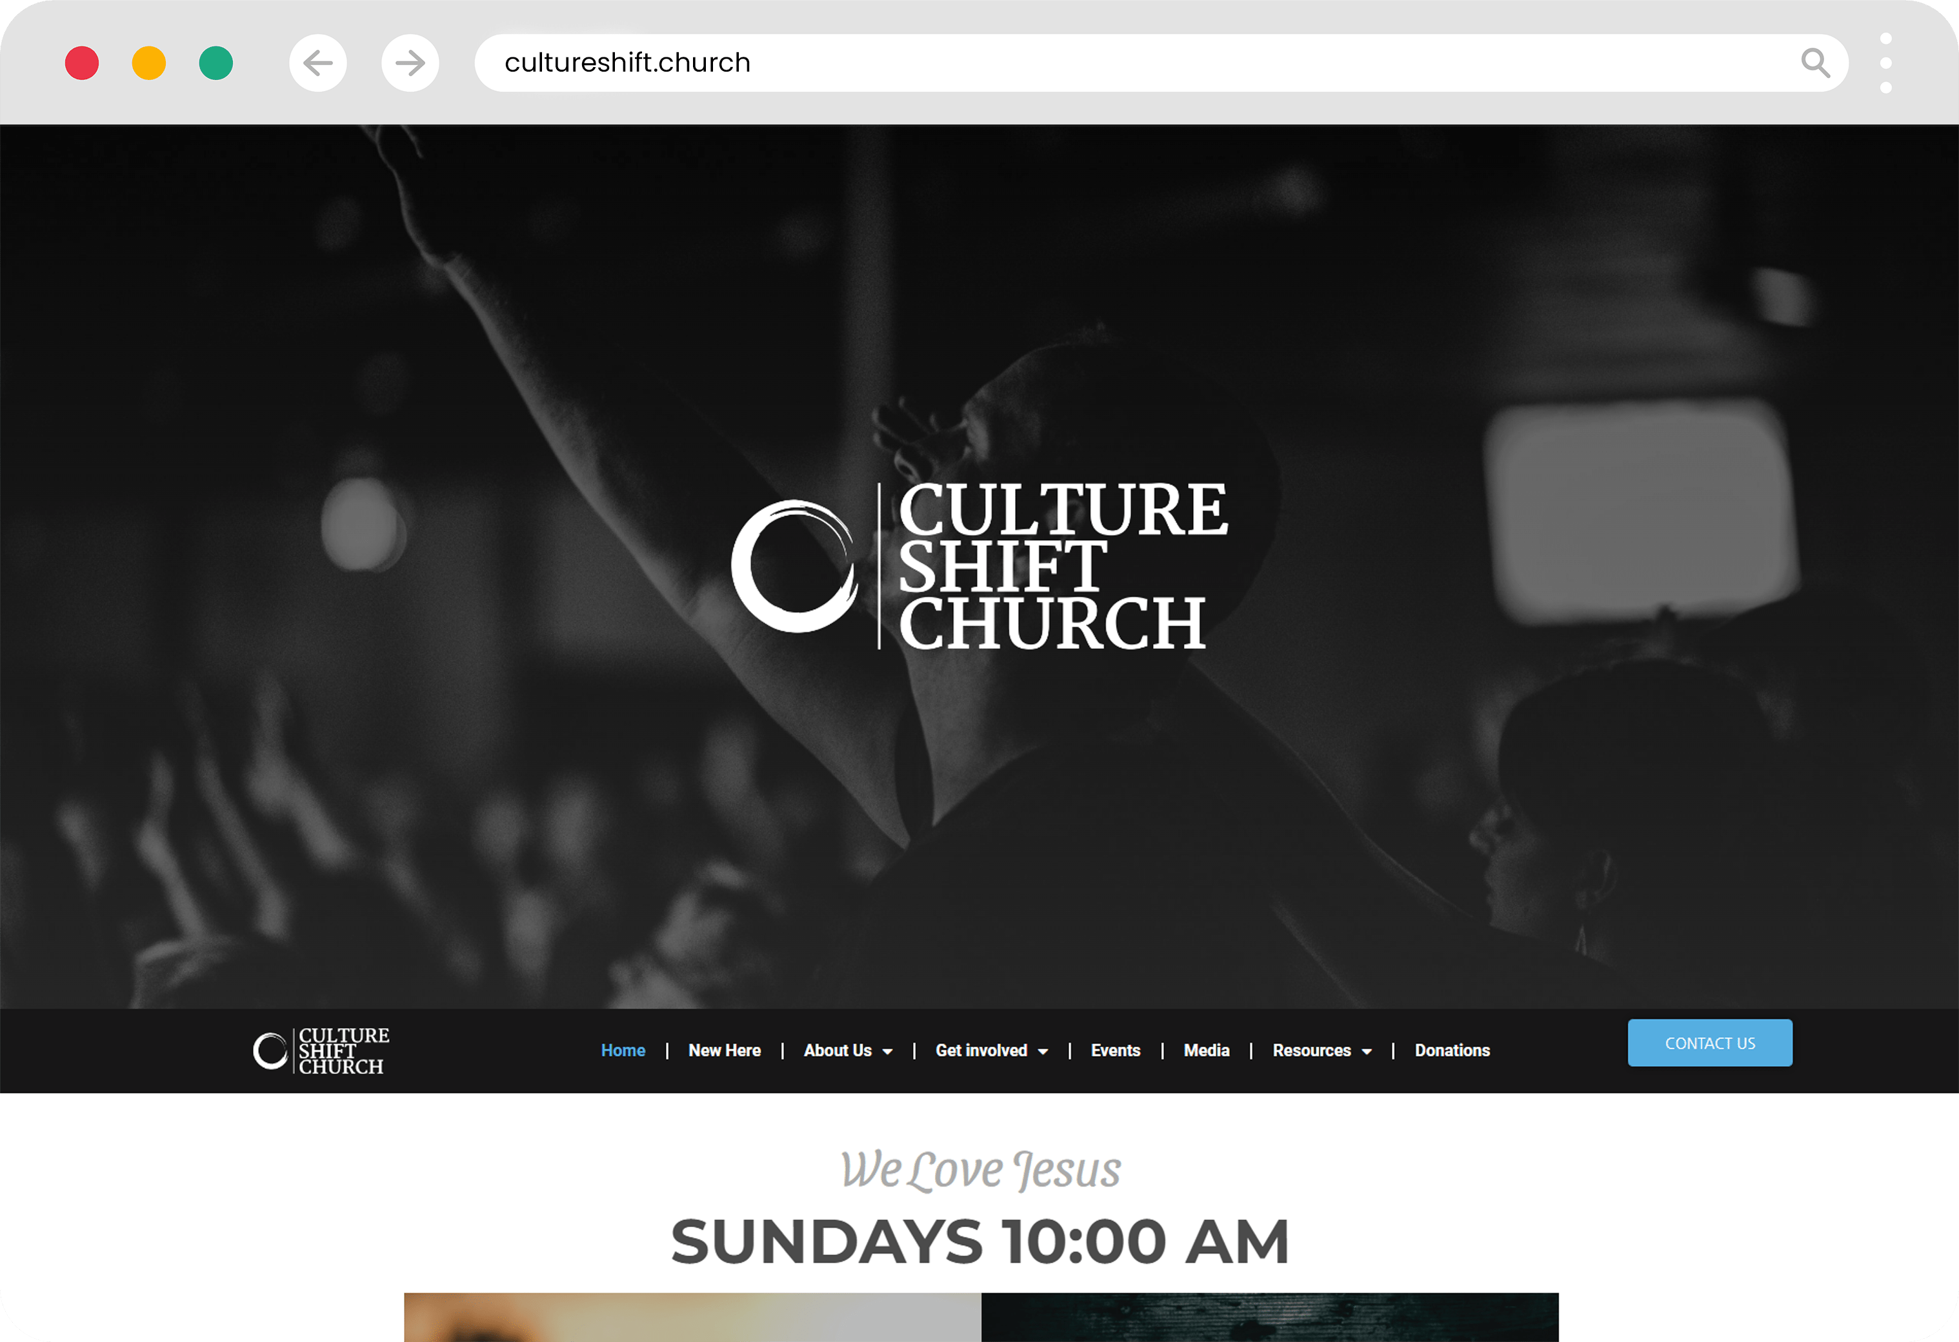Click the red macOS close button

82,63
